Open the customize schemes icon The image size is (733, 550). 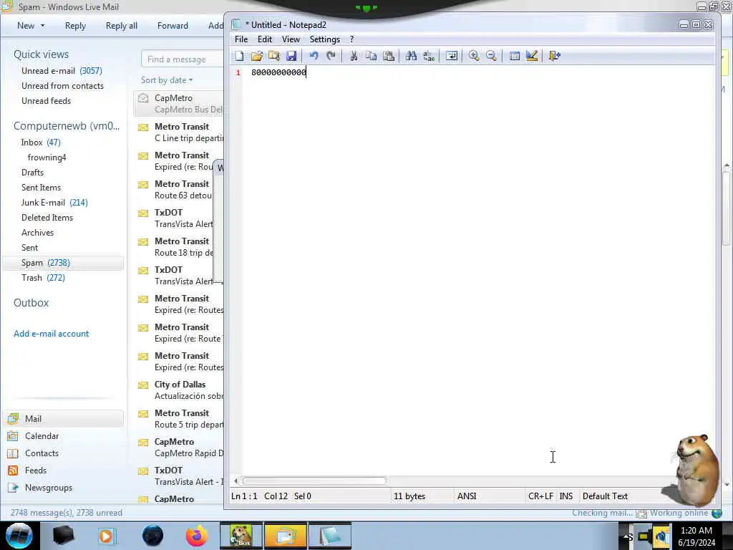coord(532,56)
